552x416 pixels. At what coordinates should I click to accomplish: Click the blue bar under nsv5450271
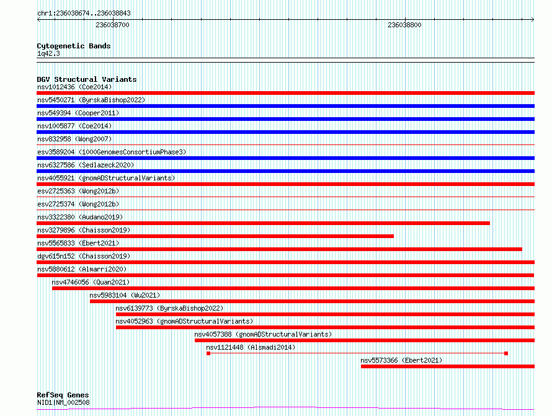(x=285, y=106)
